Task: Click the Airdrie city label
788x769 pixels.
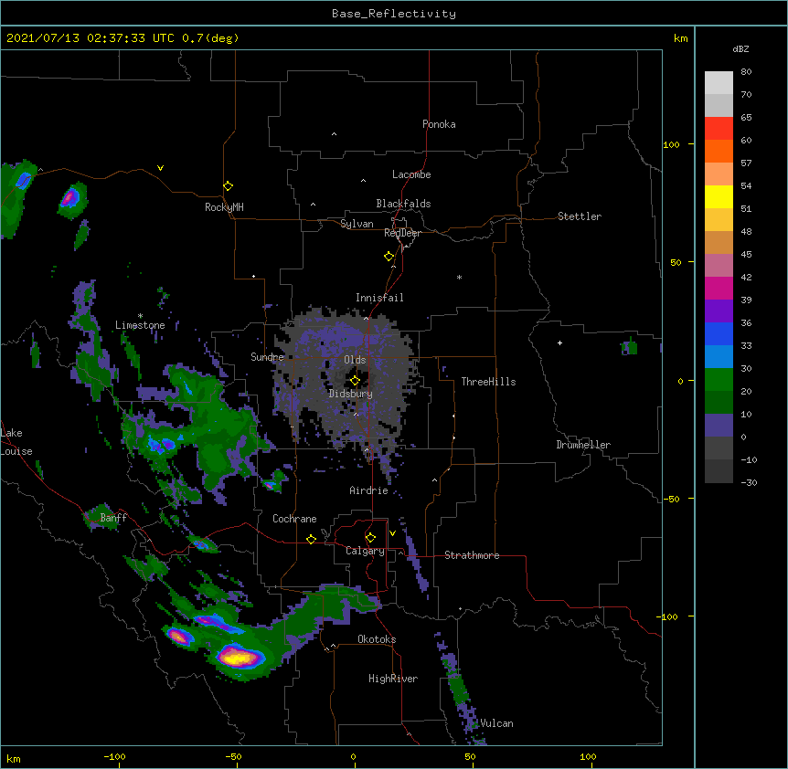Action: tap(368, 490)
